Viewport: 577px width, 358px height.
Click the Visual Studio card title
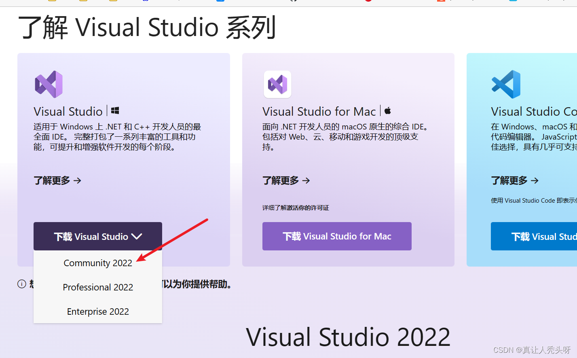(x=68, y=111)
